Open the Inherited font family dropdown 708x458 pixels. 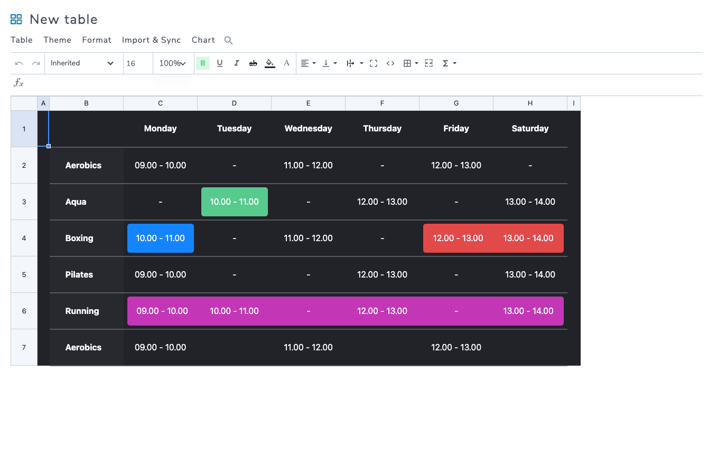coord(83,63)
